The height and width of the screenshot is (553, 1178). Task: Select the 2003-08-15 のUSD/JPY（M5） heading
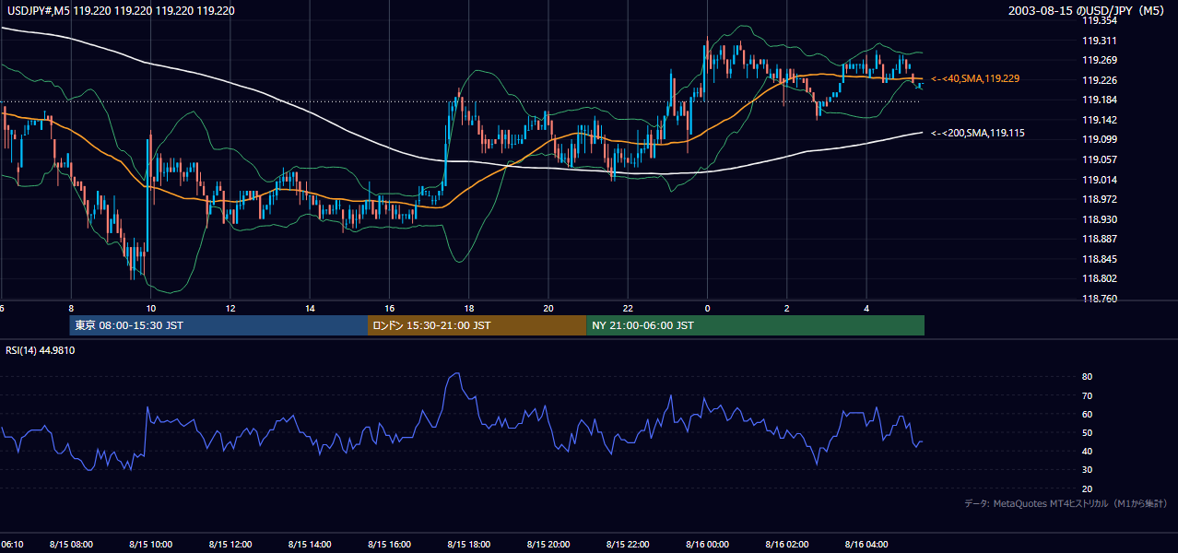pyautogui.click(x=1089, y=10)
